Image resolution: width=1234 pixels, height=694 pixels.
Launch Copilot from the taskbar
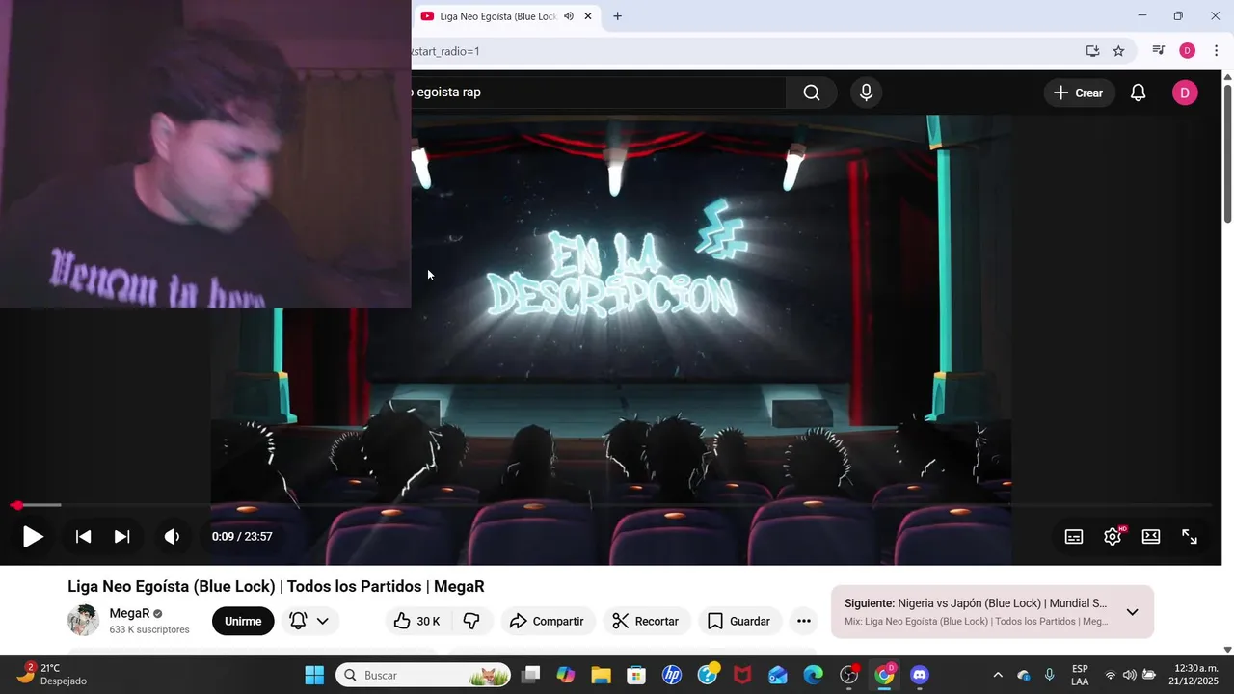point(566,675)
